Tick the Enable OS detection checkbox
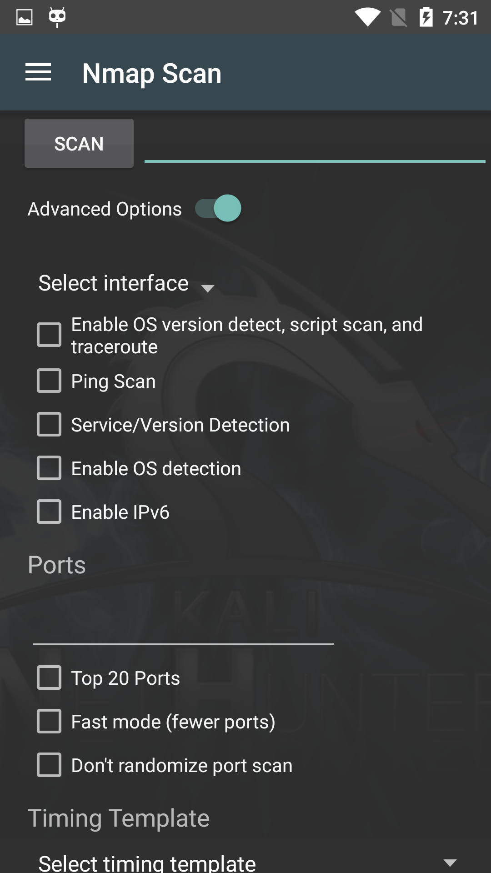Viewport: 491px width, 873px height. tap(49, 468)
